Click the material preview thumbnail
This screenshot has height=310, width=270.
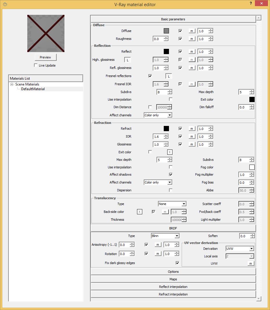tap(46, 33)
